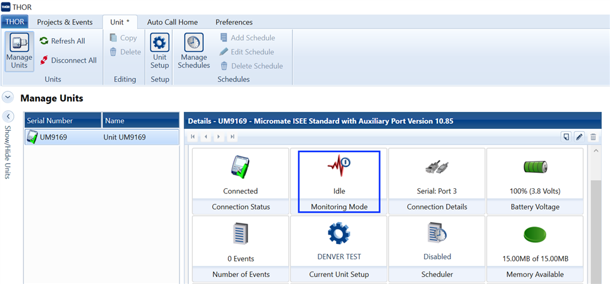Click the green battery icon
This screenshot has width=610, height=284.
pyautogui.click(x=535, y=167)
